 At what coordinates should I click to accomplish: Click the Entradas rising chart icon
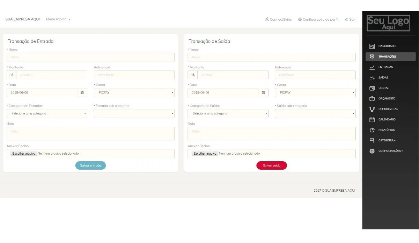tap(372, 67)
